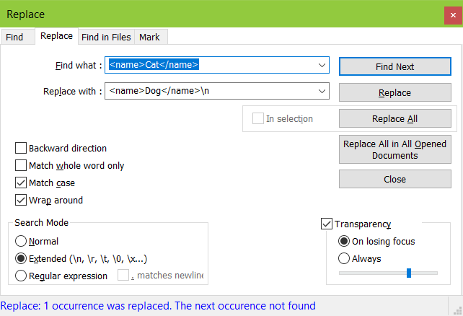Screen dimensions: 463x316
Task: Select Extended search mode radio button
Action: 21,258
